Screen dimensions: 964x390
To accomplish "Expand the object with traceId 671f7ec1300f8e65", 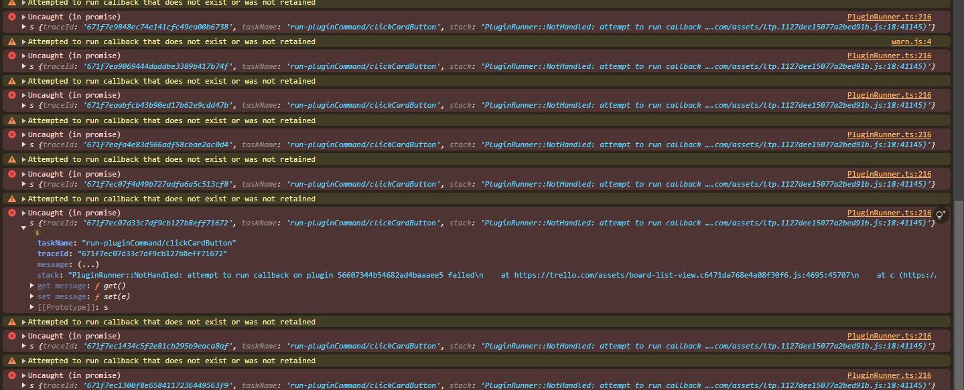I will click(24, 386).
